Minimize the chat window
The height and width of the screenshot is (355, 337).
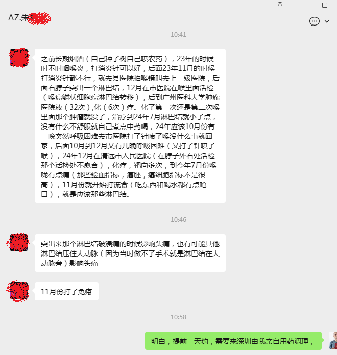click(x=302, y=5)
